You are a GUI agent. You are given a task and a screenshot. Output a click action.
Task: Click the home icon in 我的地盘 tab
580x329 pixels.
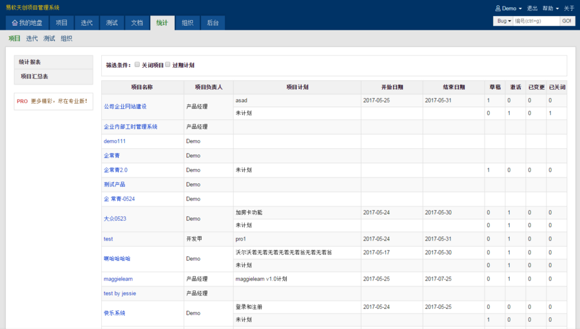[x=15, y=23]
